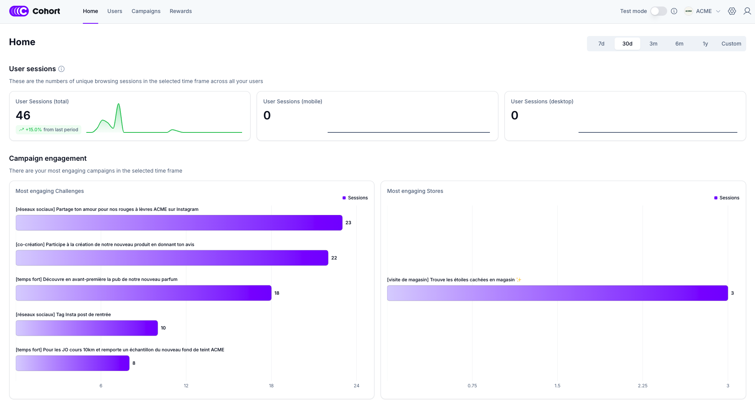Open the user profile icon
Viewport: 755px width, 403px height.
747,11
